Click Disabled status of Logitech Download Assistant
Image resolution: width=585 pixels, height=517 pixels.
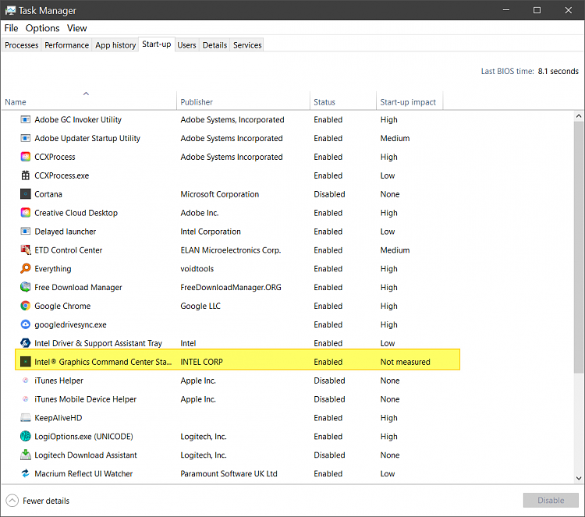click(329, 455)
